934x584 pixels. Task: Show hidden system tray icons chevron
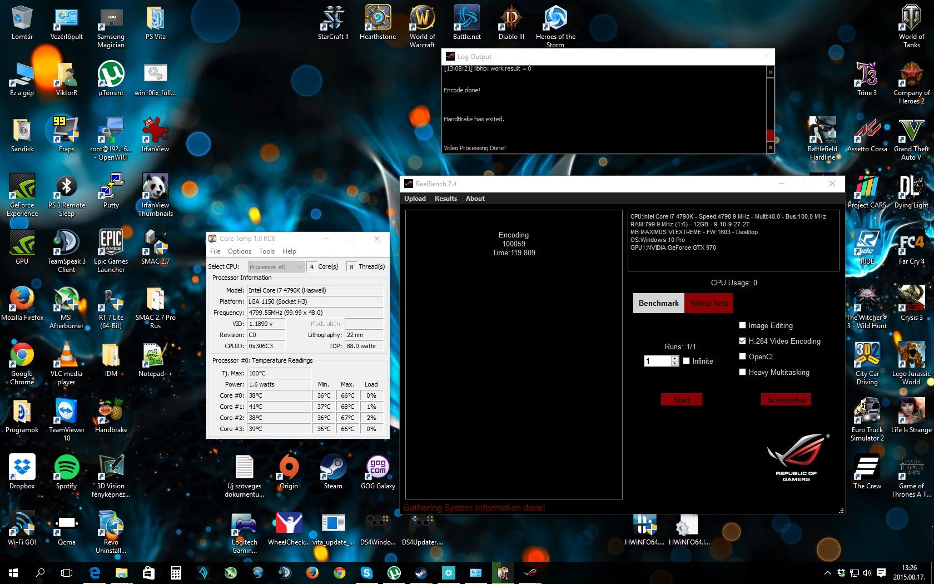[x=827, y=572]
